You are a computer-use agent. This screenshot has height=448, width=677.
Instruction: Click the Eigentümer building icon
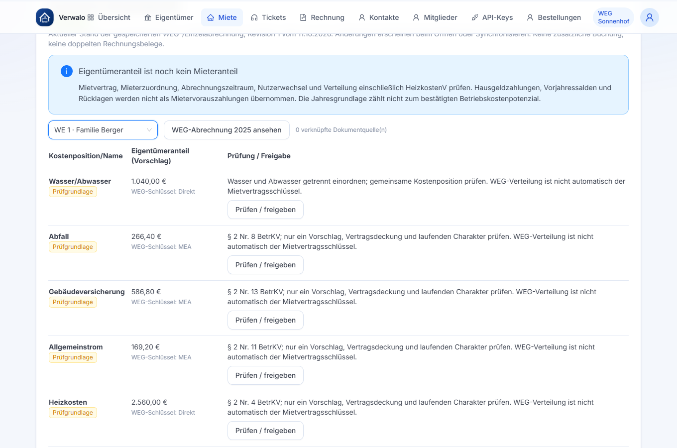click(148, 17)
